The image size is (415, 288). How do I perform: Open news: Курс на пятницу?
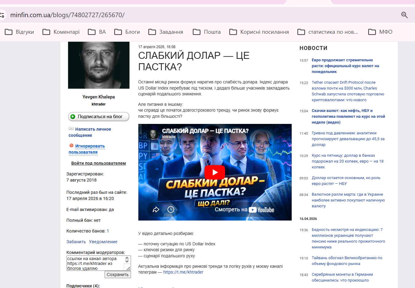[348, 161]
